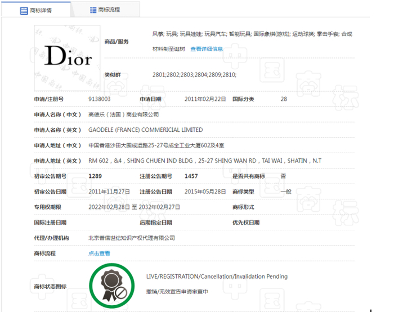The width and height of the screenshot is (394, 312).
Task: Open the Dior trademark image
Action: [68, 58]
